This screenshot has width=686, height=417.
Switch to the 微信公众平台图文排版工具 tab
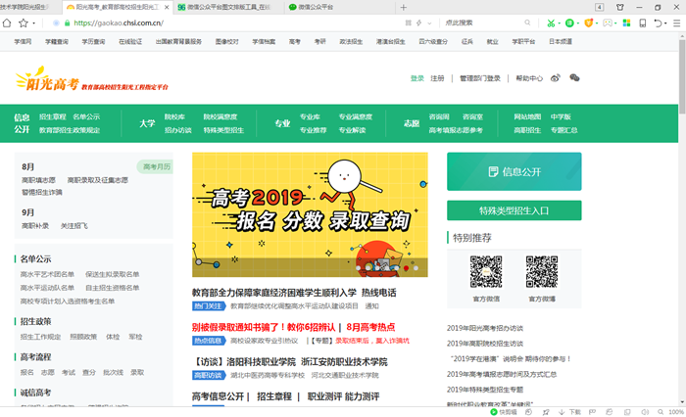(x=228, y=7)
